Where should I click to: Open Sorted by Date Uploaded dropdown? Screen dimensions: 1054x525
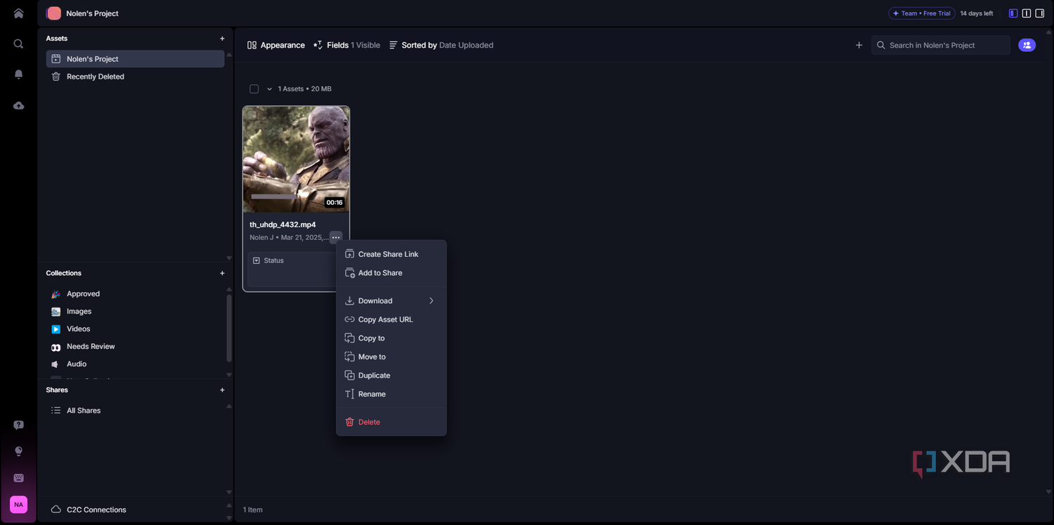coord(441,45)
